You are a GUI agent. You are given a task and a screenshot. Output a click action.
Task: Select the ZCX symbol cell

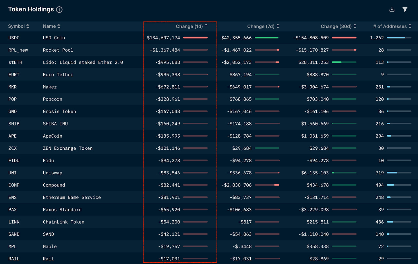pos(13,149)
